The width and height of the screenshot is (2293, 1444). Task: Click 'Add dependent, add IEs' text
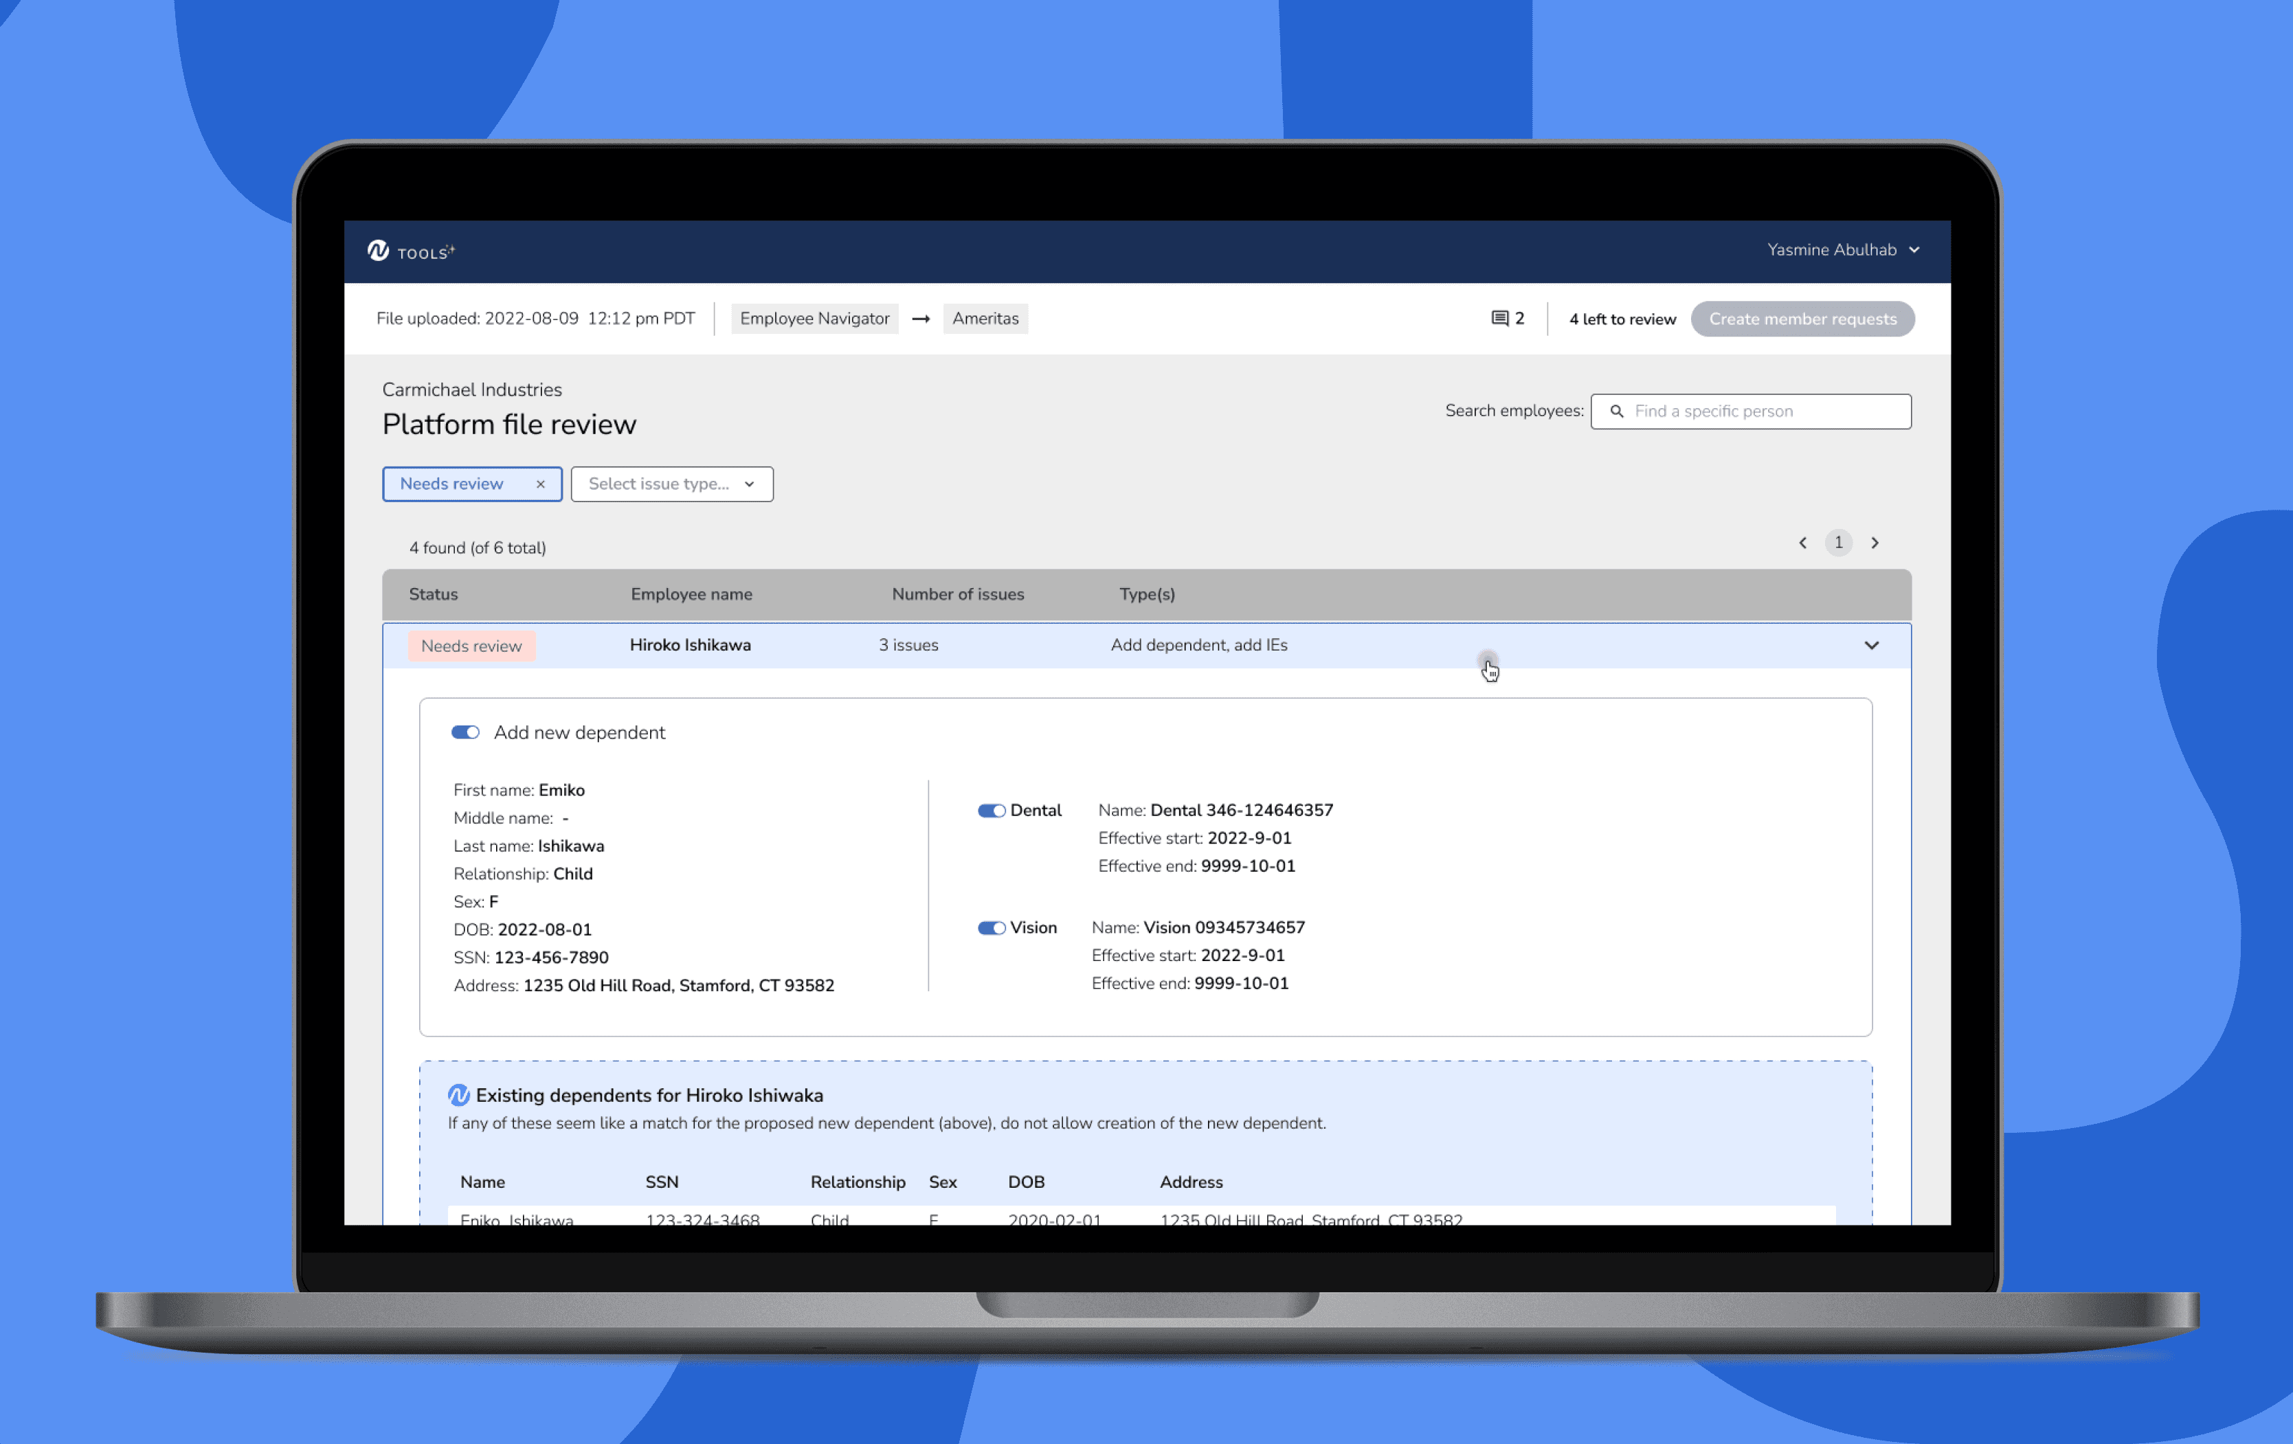click(x=1199, y=645)
